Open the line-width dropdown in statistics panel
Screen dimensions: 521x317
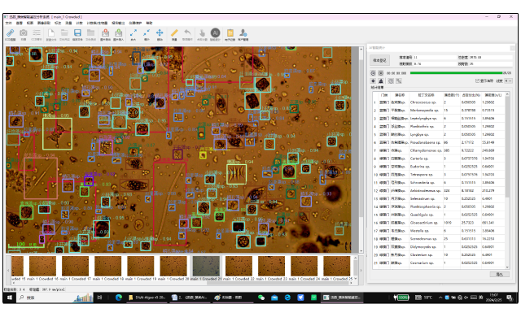[508, 81]
